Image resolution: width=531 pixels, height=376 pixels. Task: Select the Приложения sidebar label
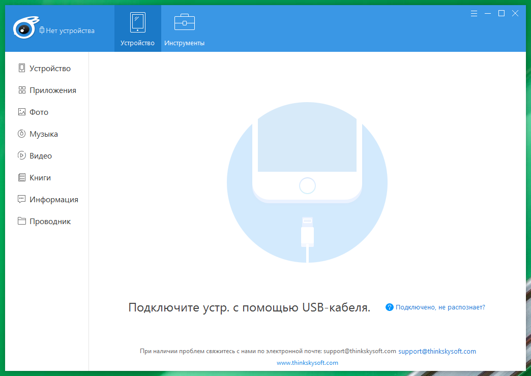pyautogui.click(x=53, y=90)
